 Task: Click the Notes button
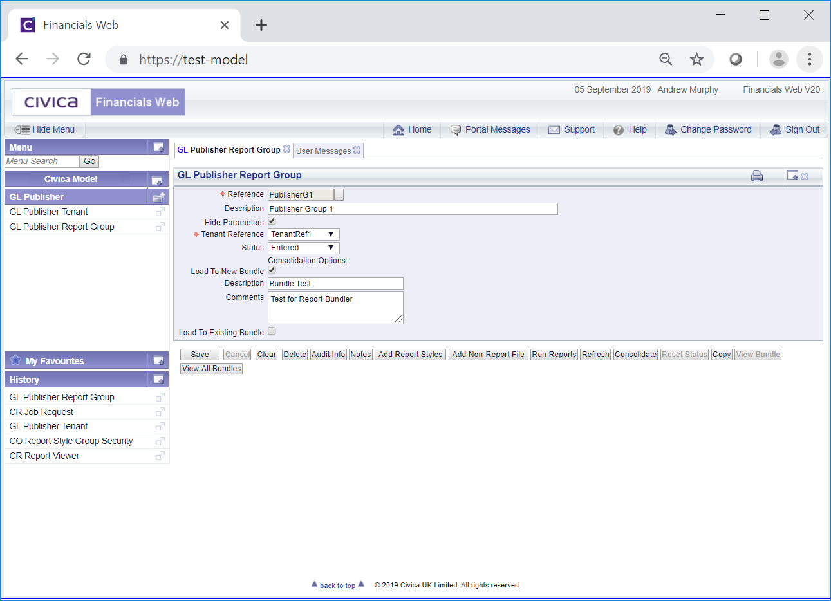point(361,355)
